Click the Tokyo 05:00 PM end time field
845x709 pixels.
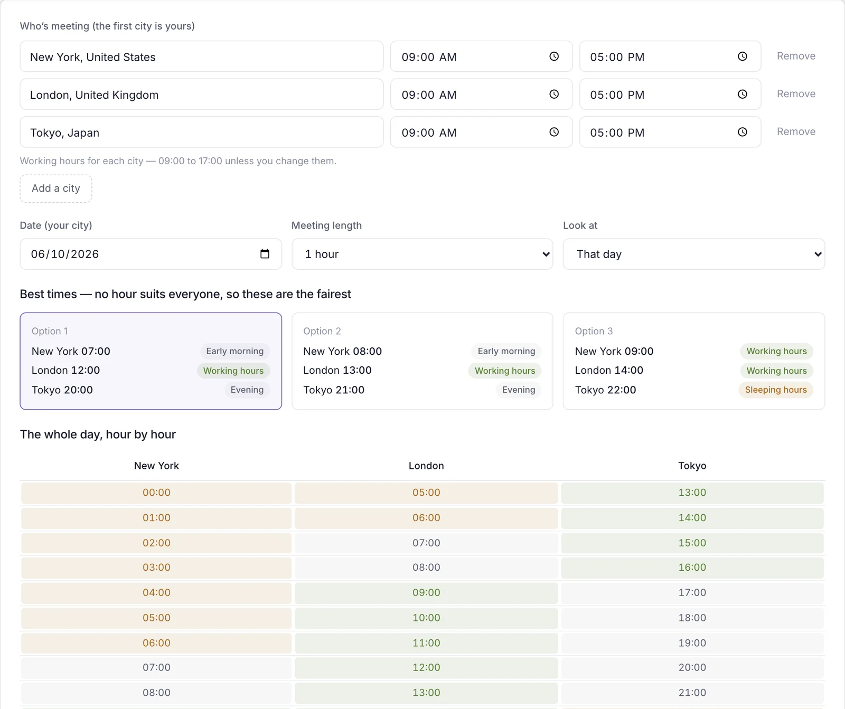[670, 132]
